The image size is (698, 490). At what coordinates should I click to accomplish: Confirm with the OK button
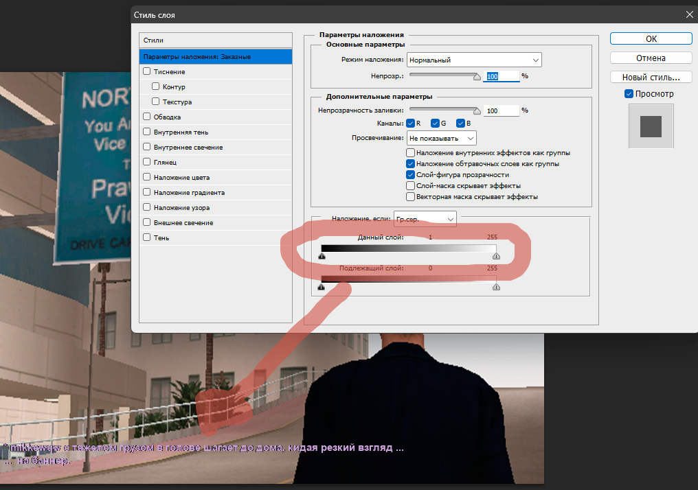pyautogui.click(x=651, y=38)
